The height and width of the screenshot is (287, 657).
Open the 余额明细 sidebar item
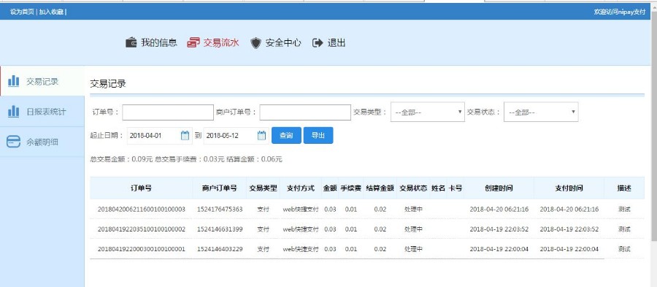tap(42, 142)
